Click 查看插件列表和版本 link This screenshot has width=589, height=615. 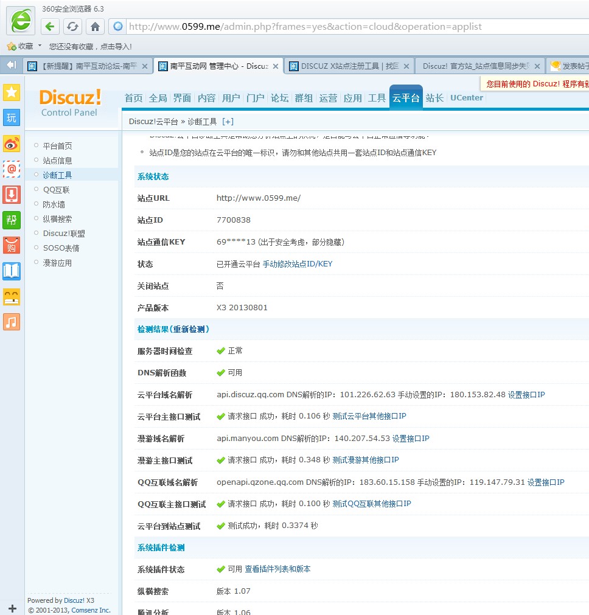277,569
